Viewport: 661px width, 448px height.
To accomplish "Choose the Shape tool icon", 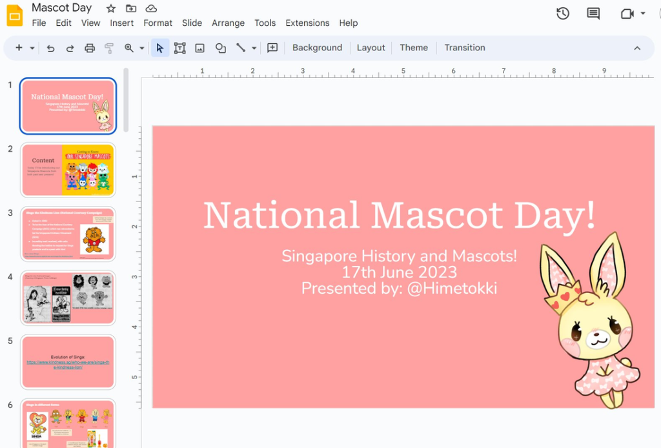I will [221, 48].
